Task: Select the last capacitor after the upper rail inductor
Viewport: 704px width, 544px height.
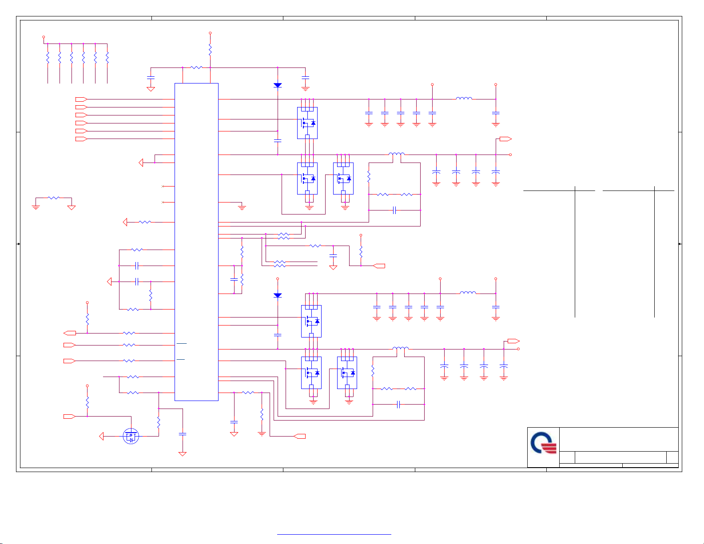Action: coord(496,113)
